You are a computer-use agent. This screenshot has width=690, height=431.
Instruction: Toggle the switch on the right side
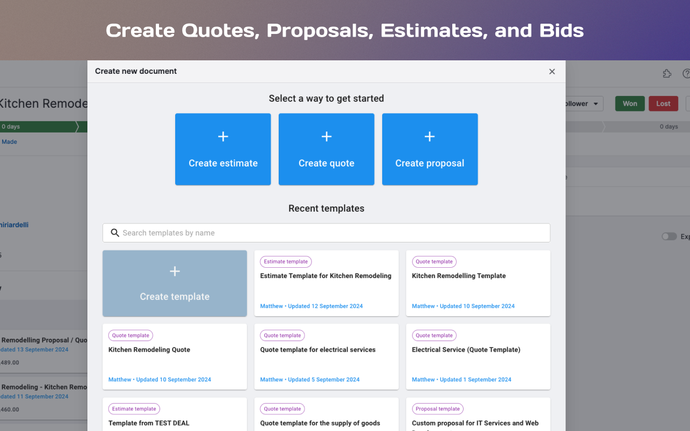[x=669, y=237]
